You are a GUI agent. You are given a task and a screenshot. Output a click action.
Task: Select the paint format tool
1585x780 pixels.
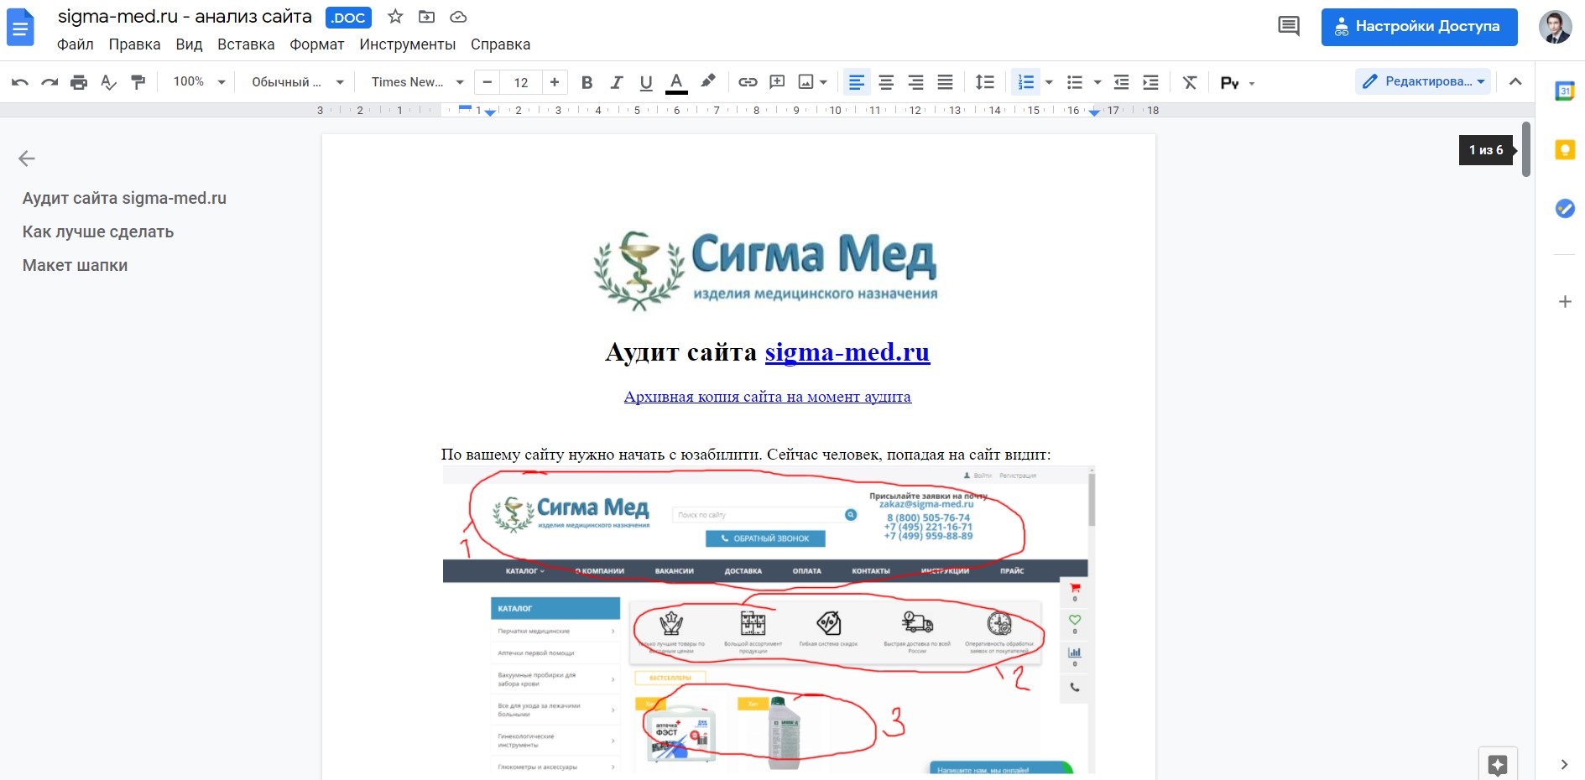[138, 81]
